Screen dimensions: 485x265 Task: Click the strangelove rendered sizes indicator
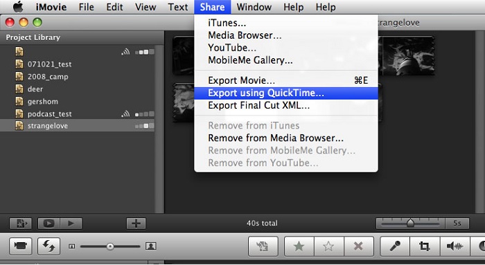(144, 126)
